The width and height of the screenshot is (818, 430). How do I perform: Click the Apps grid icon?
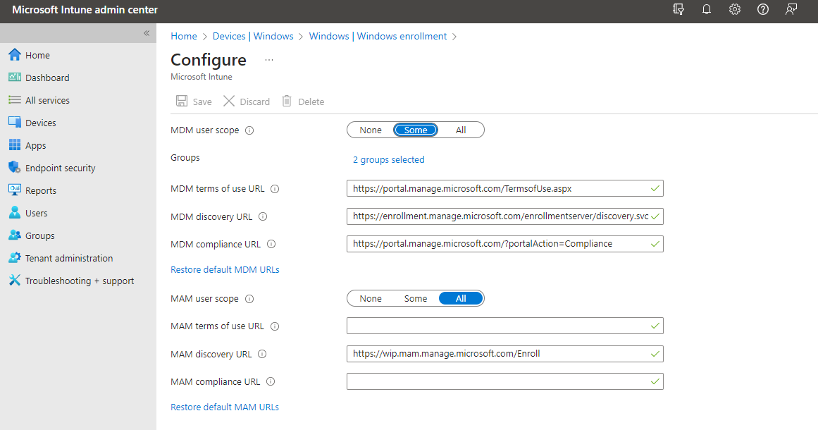tap(15, 145)
